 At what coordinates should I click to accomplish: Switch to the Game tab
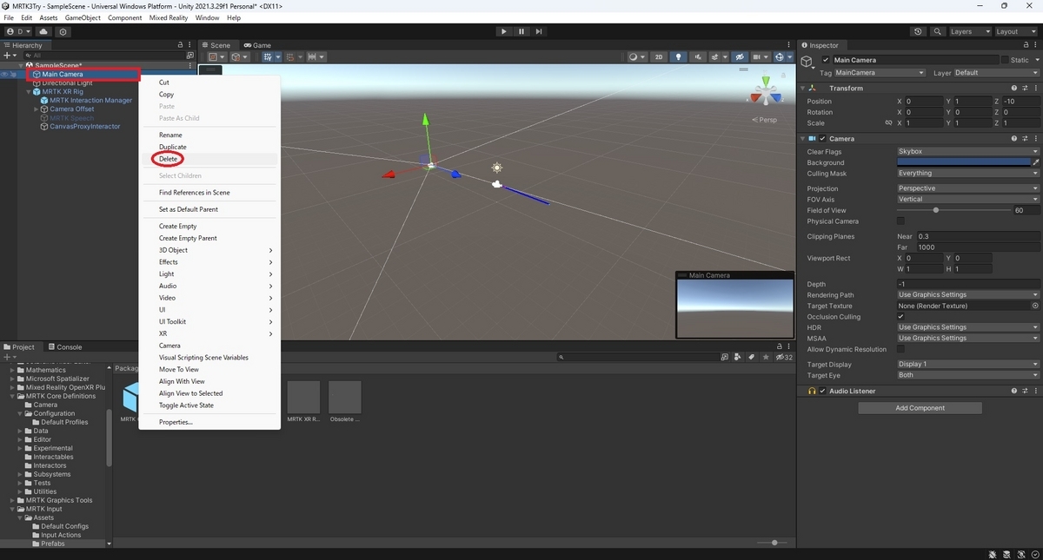pyautogui.click(x=257, y=45)
